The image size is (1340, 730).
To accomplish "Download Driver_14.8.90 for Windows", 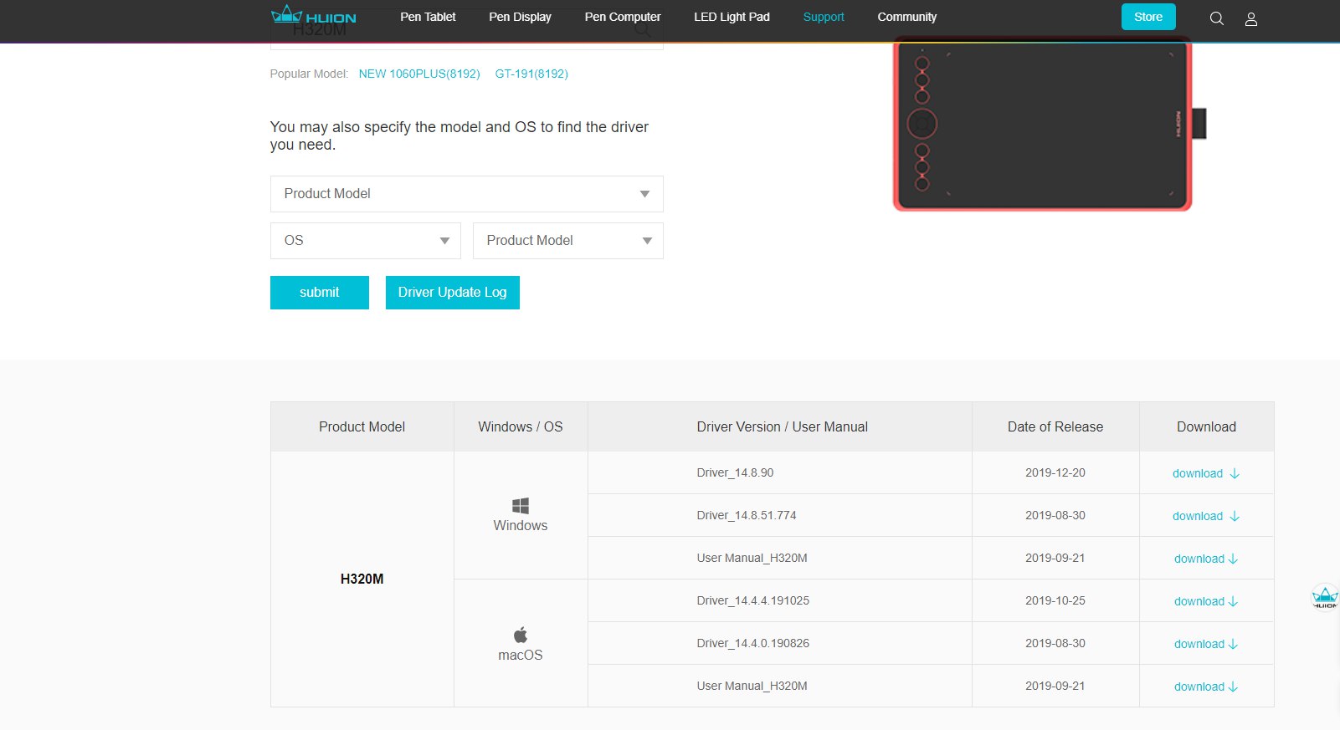I will tap(1206, 473).
